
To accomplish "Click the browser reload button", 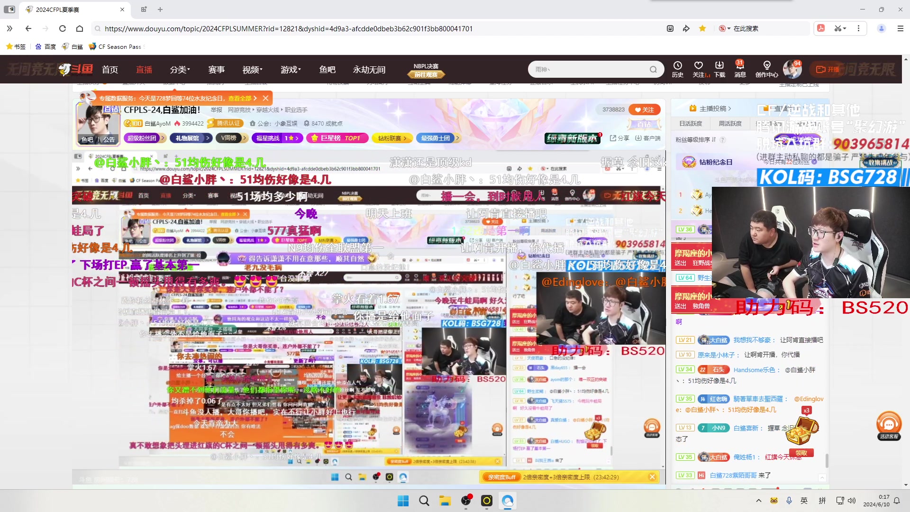I will pos(62,28).
